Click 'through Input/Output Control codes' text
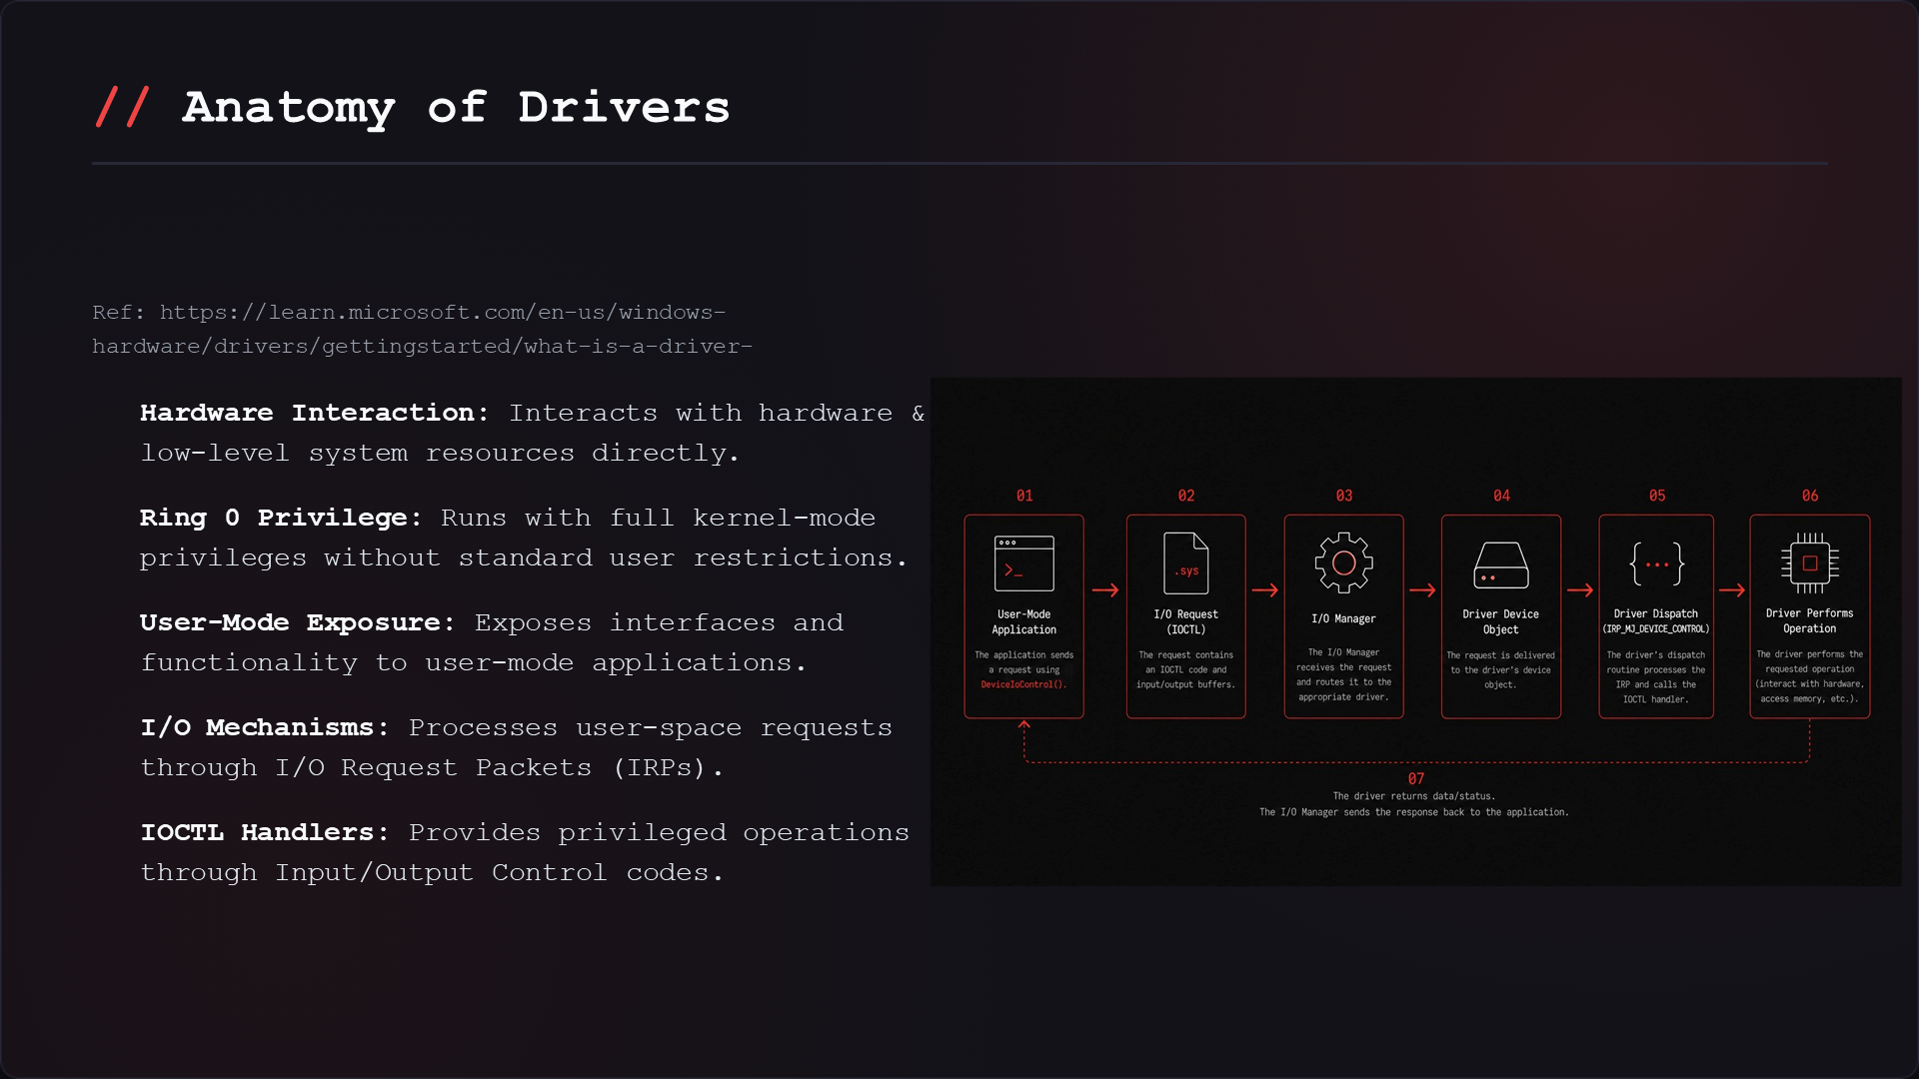The width and height of the screenshot is (1919, 1079). pos(432,872)
